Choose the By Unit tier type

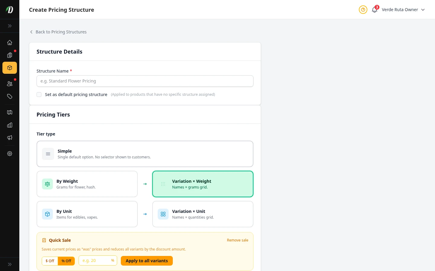[x=87, y=214]
